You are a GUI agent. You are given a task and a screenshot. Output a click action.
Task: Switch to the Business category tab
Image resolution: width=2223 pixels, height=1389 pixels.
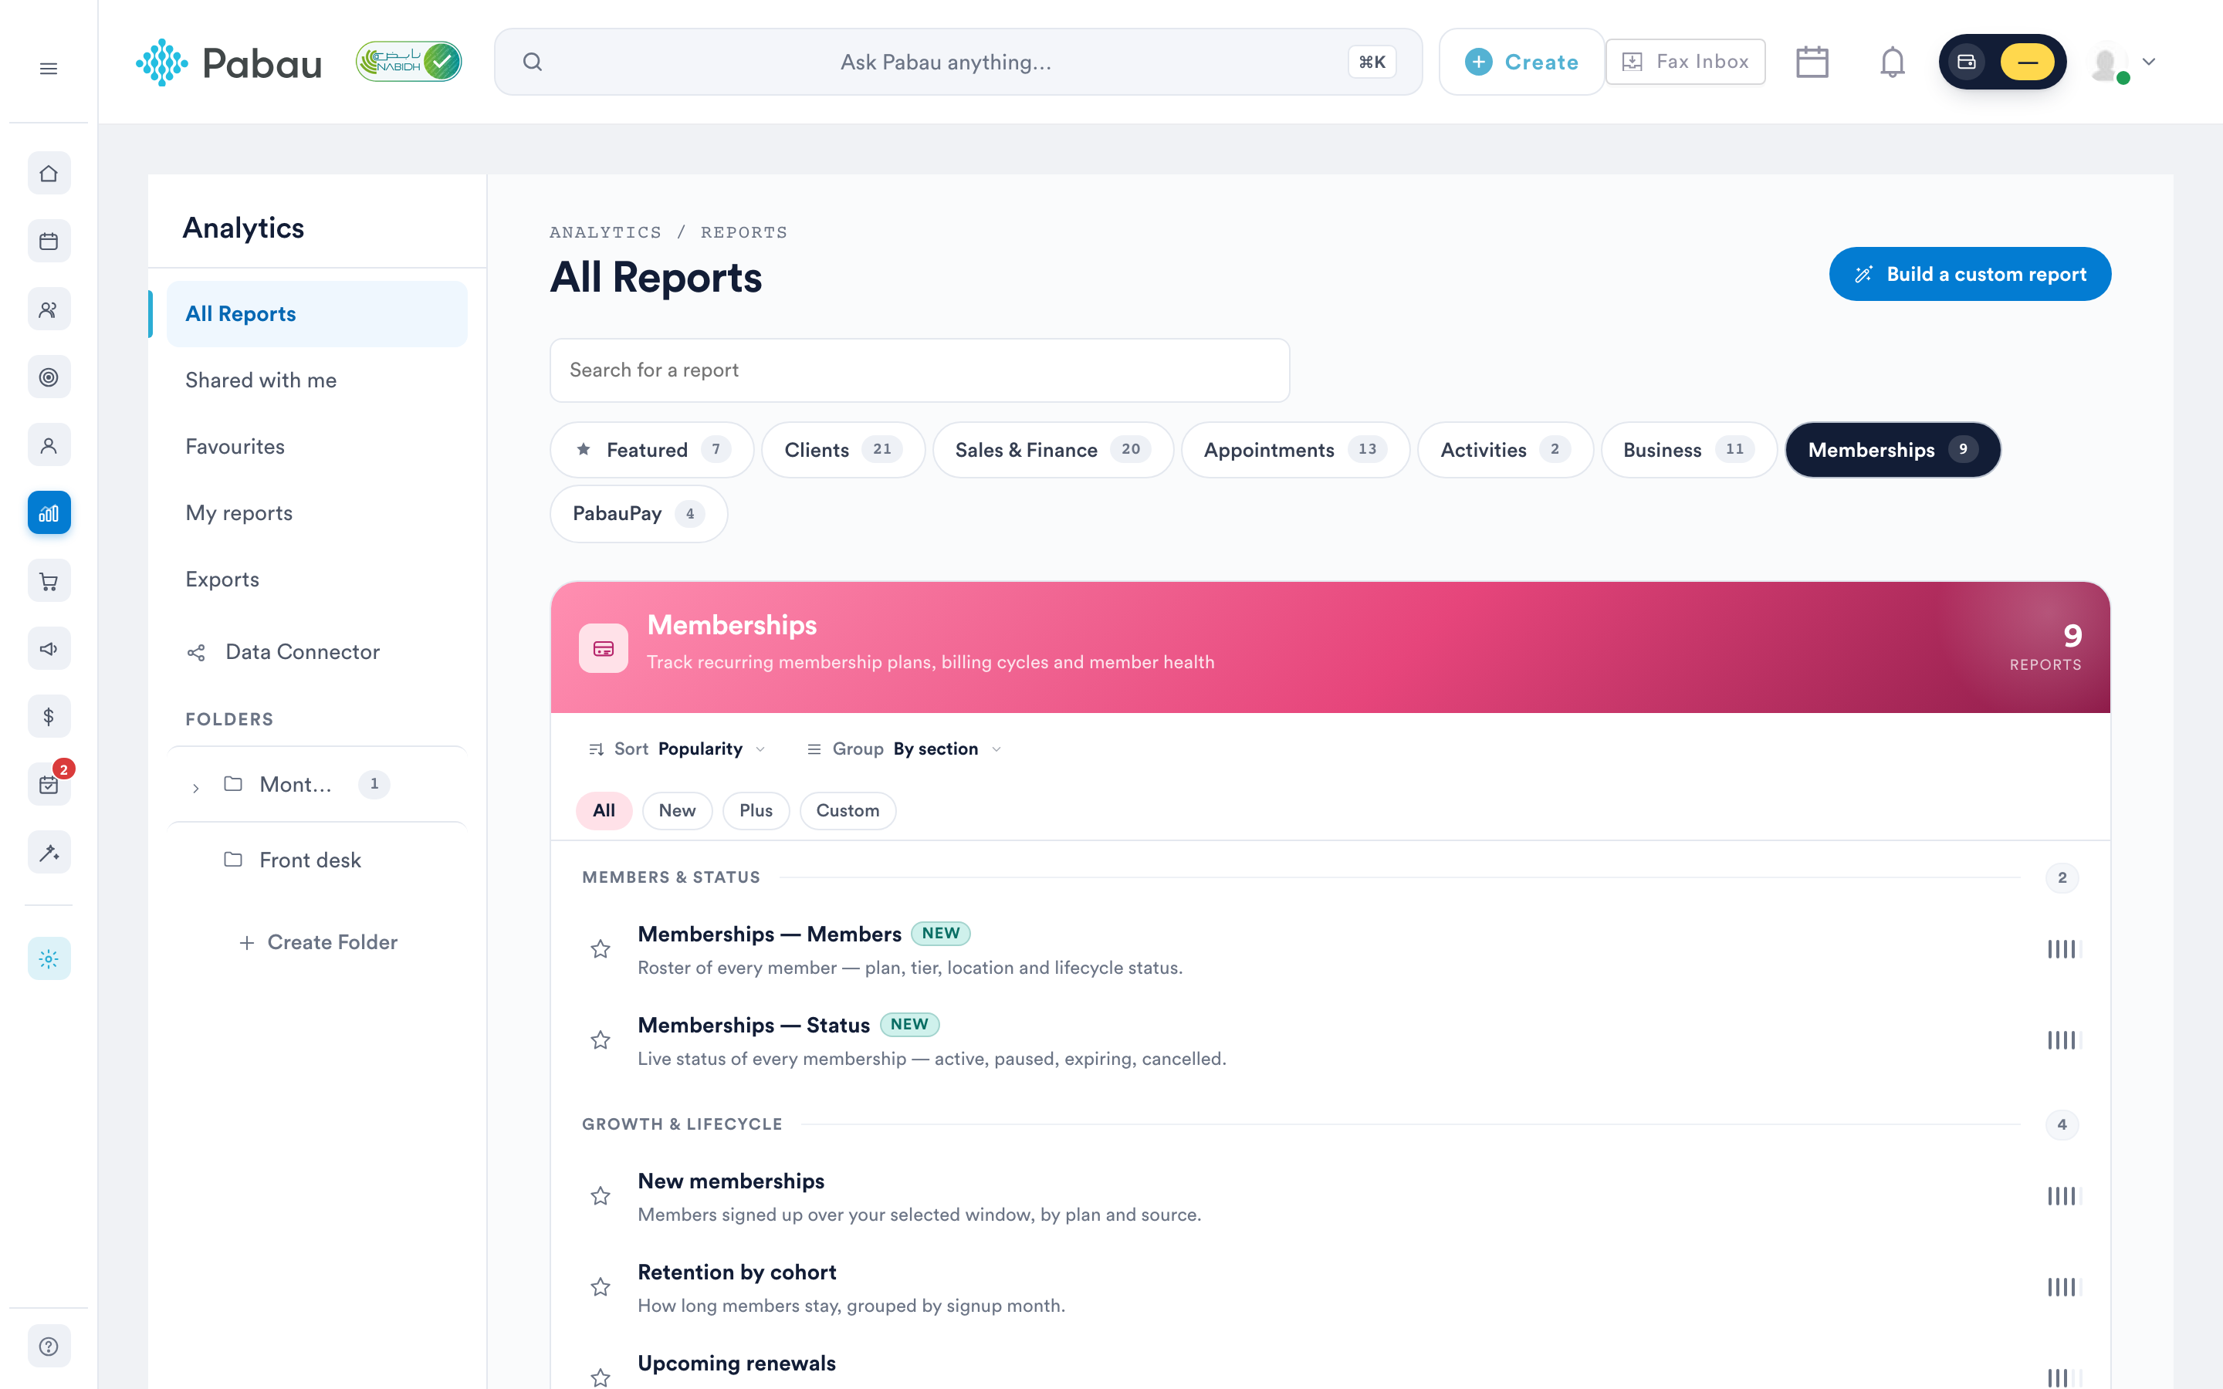(1688, 449)
